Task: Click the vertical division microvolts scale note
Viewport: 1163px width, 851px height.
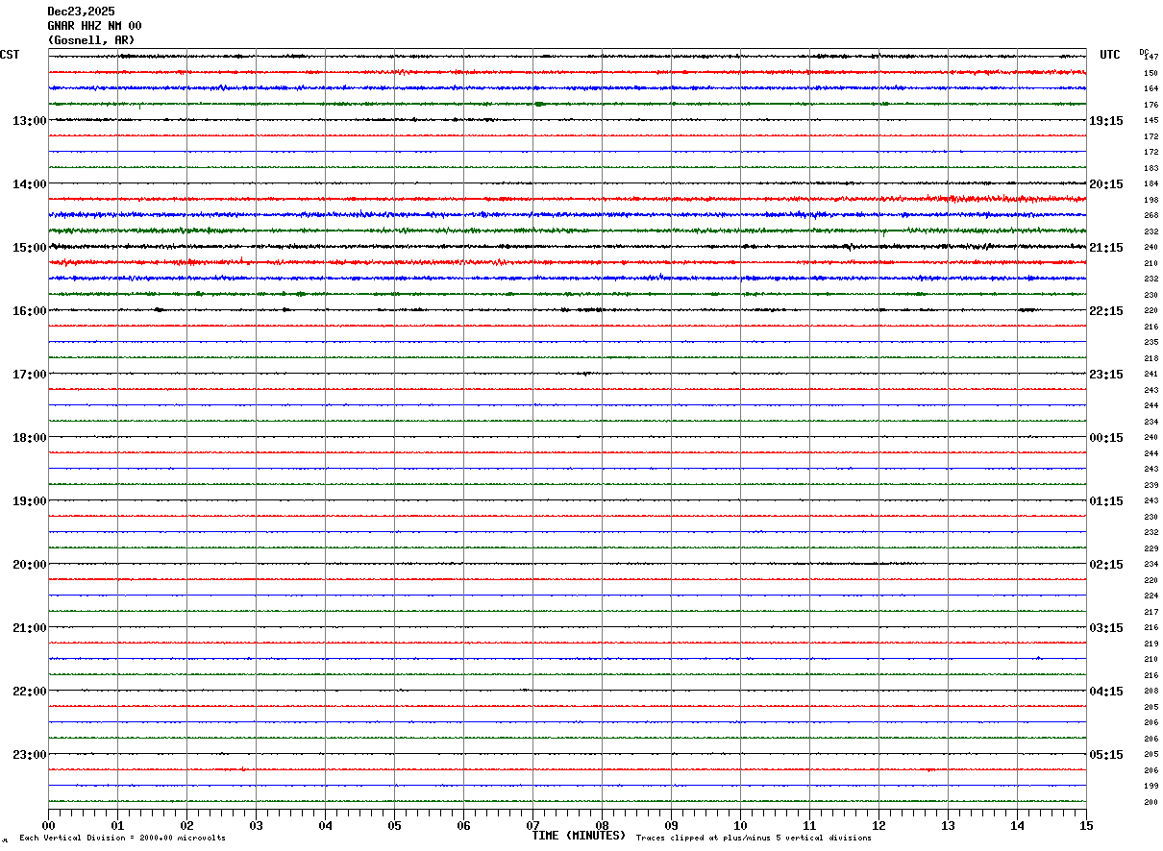Action: [122, 839]
